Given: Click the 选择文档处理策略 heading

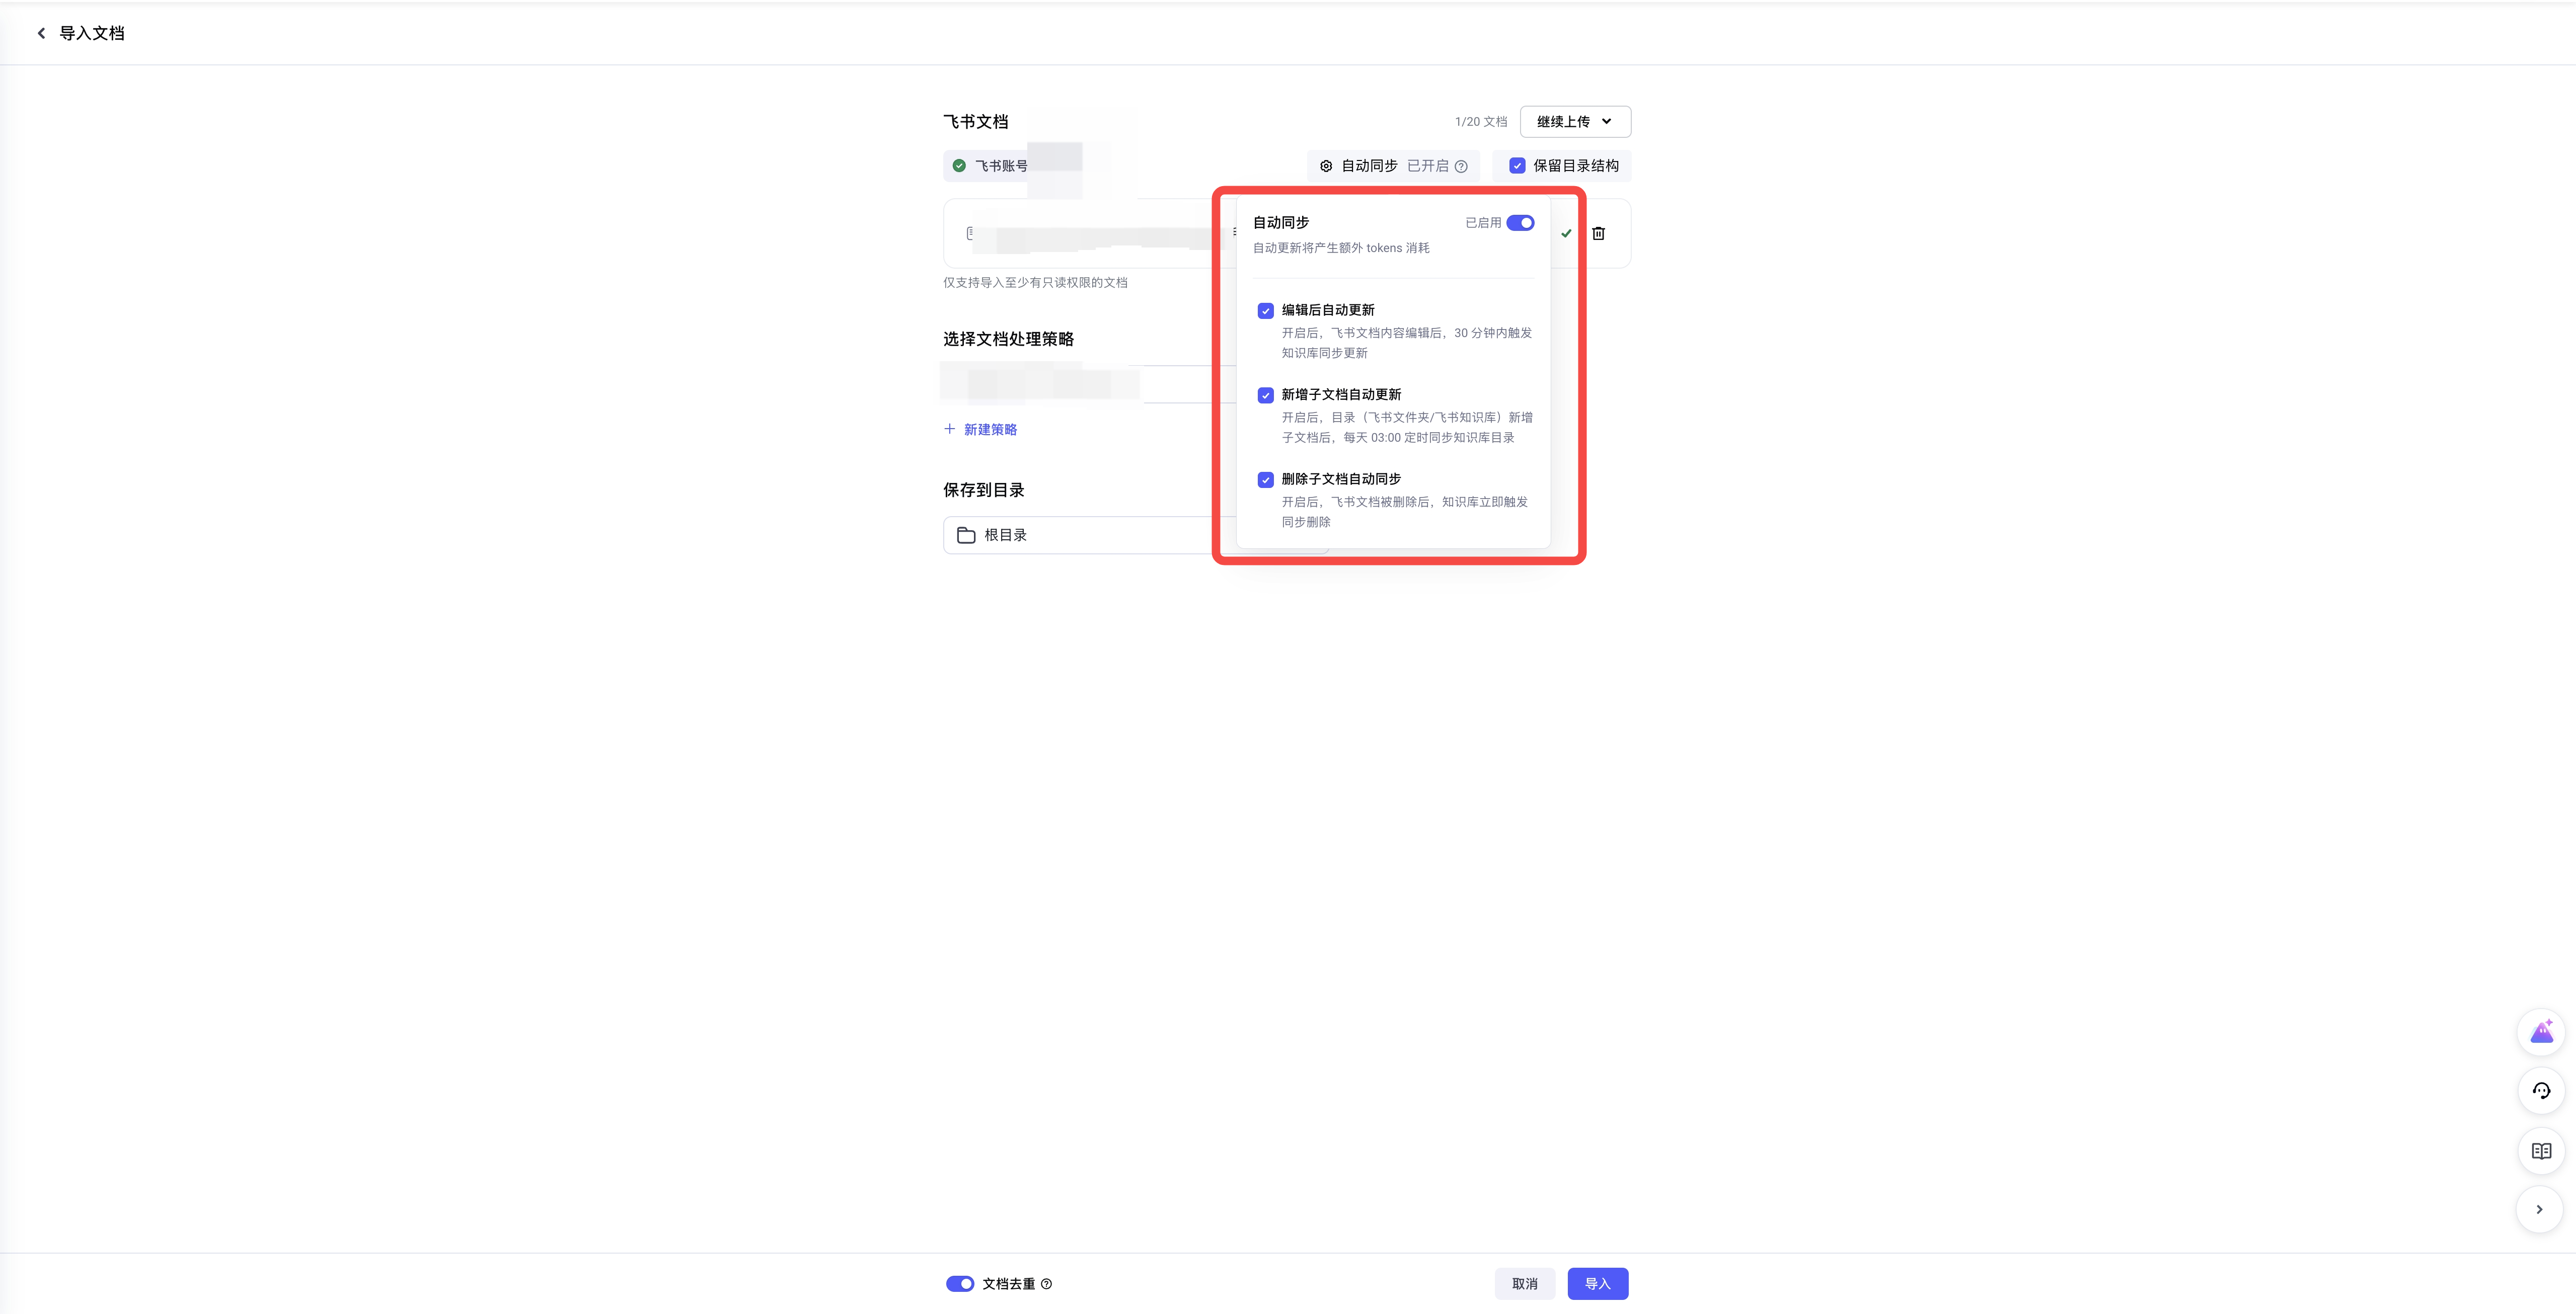Looking at the screenshot, I should (1008, 339).
